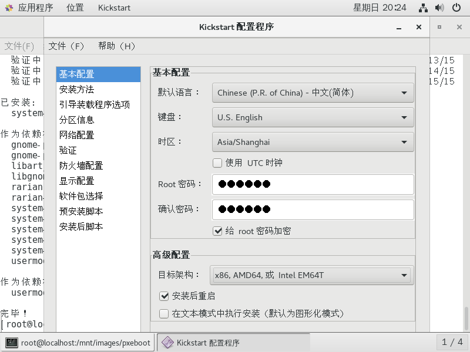Enable the 使用 UTC 时钟 checkbox
The width and height of the screenshot is (470, 352).
pos(217,163)
